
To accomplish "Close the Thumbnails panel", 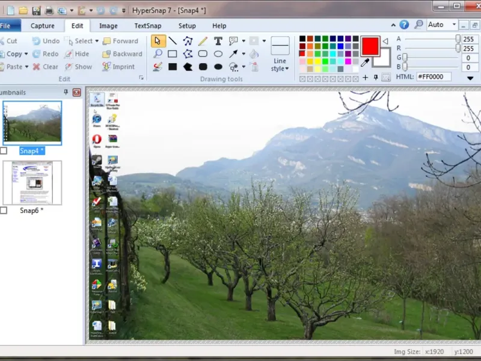I will (x=77, y=92).
